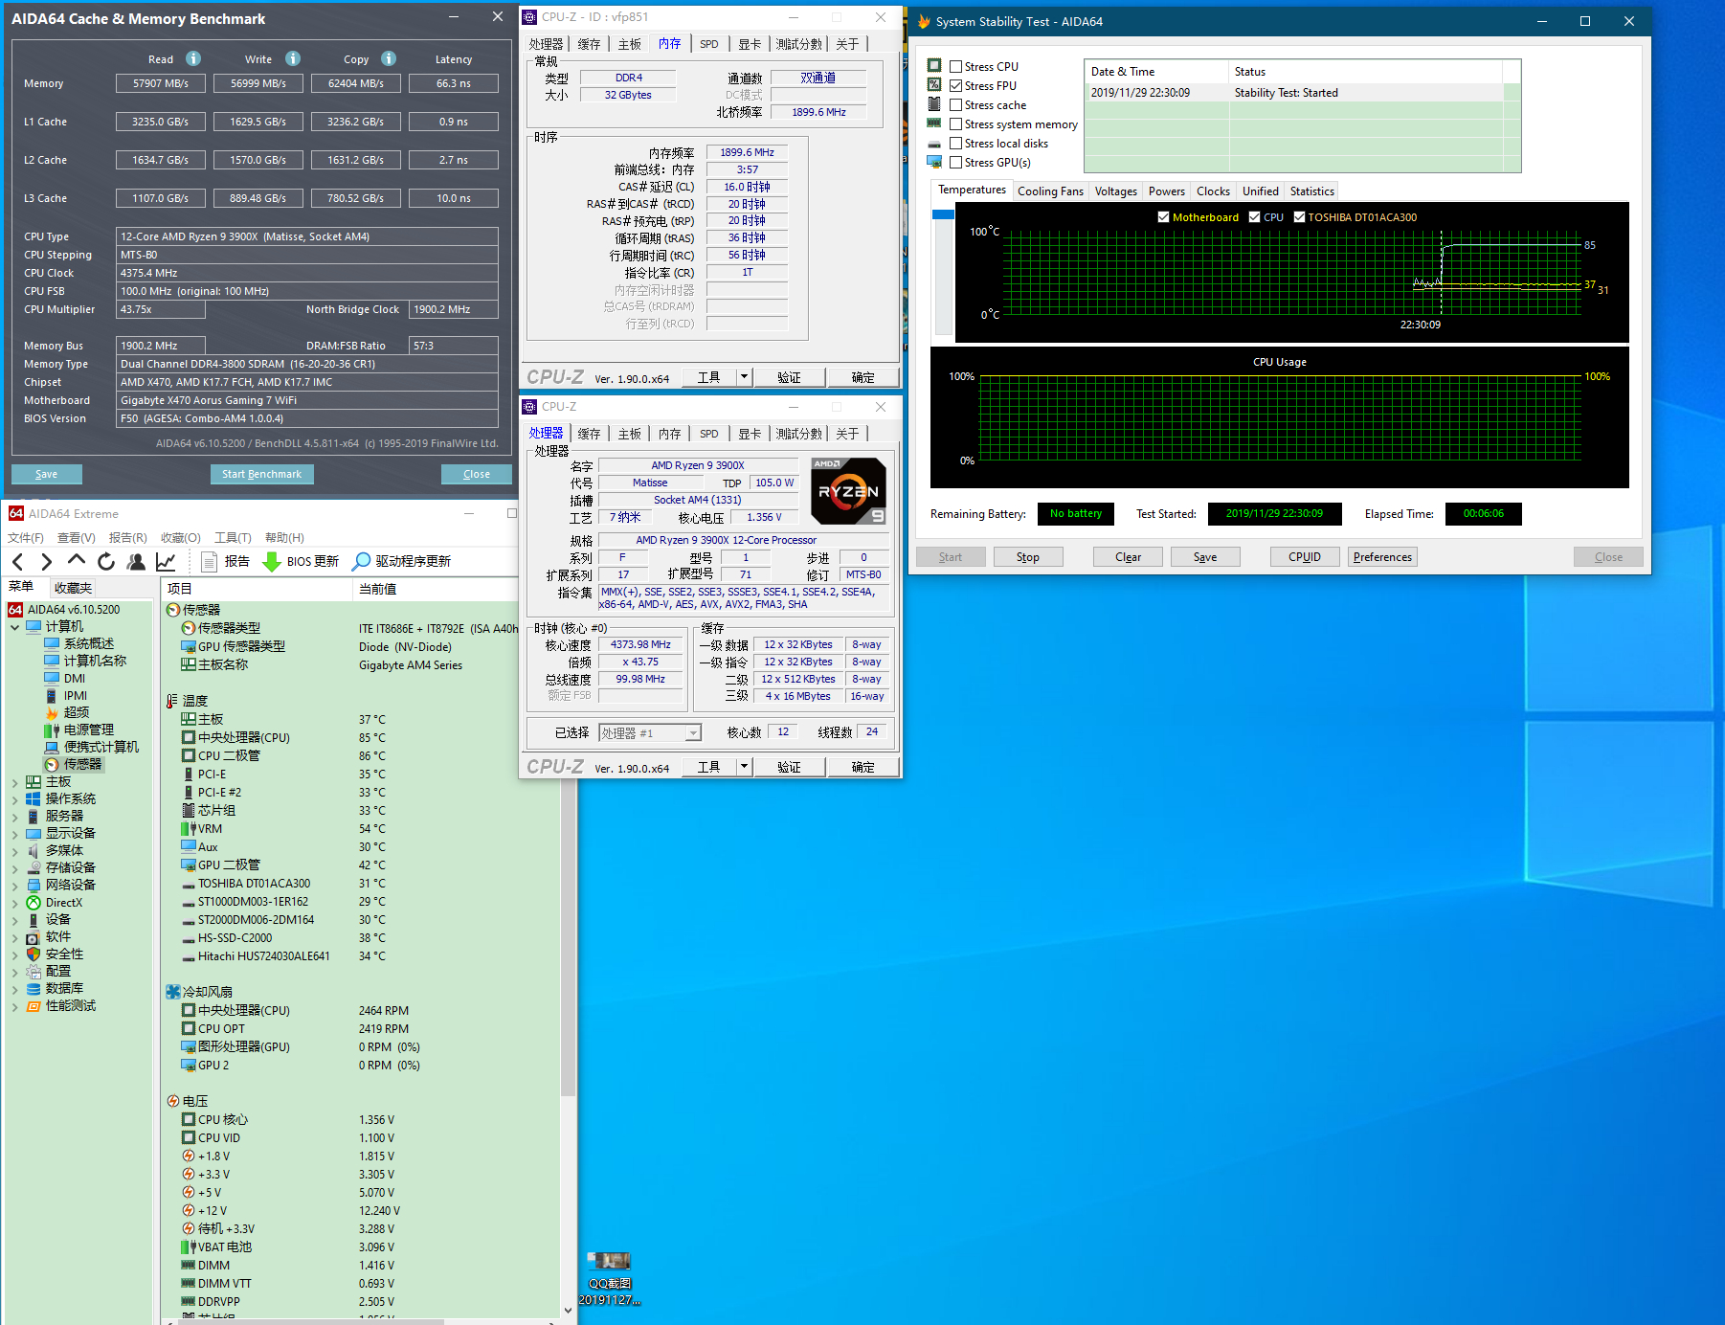Viewport: 1725px width, 1325px height.
Task: Expand 存储设备 tree node
Action: coord(14,868)
